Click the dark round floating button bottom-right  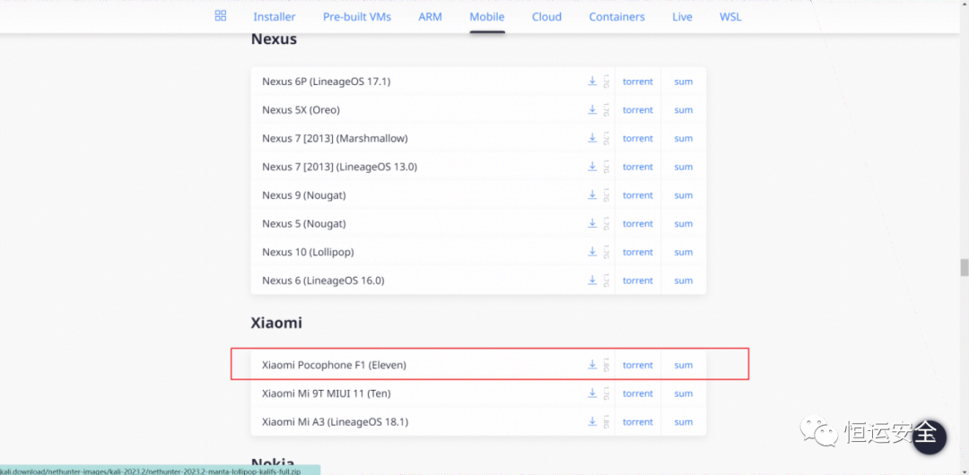929,438
